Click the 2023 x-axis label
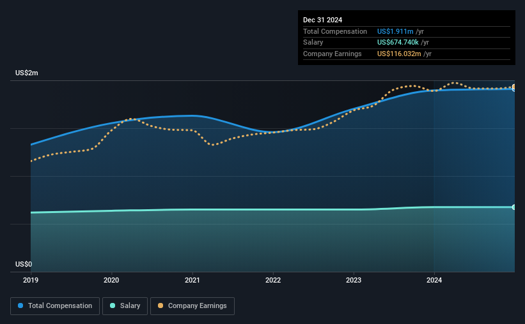The height and width of the screenshot is (324, 525). click(354, 280)
